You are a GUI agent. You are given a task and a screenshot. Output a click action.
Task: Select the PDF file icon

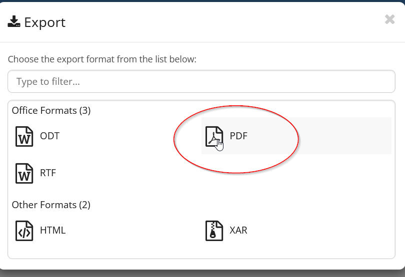pos(214,136)
